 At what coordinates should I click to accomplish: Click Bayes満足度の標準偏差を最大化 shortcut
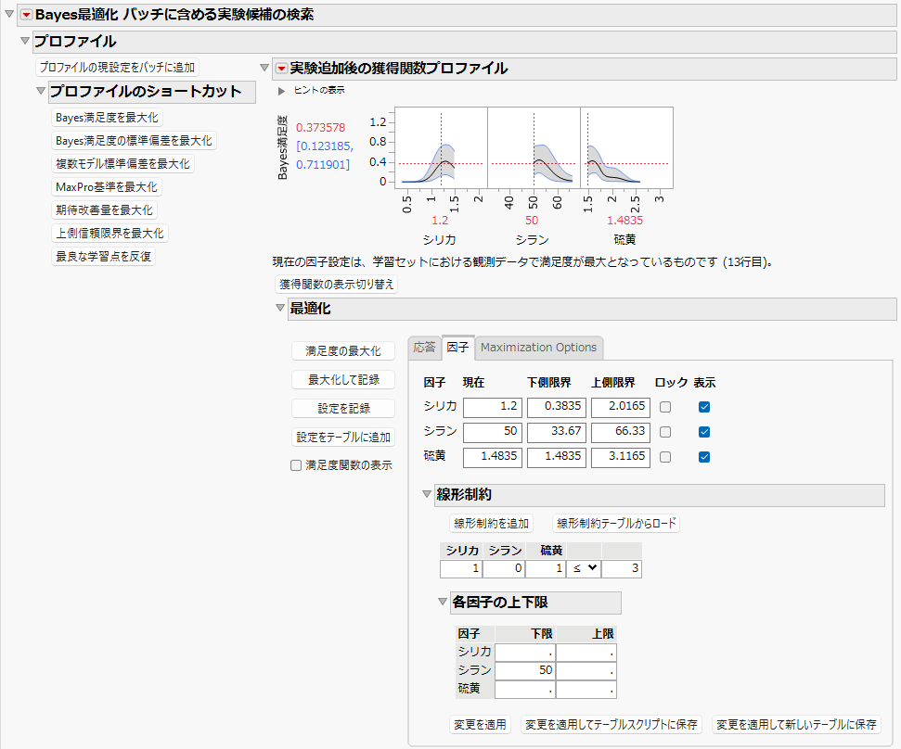click(x=134, y=141)
